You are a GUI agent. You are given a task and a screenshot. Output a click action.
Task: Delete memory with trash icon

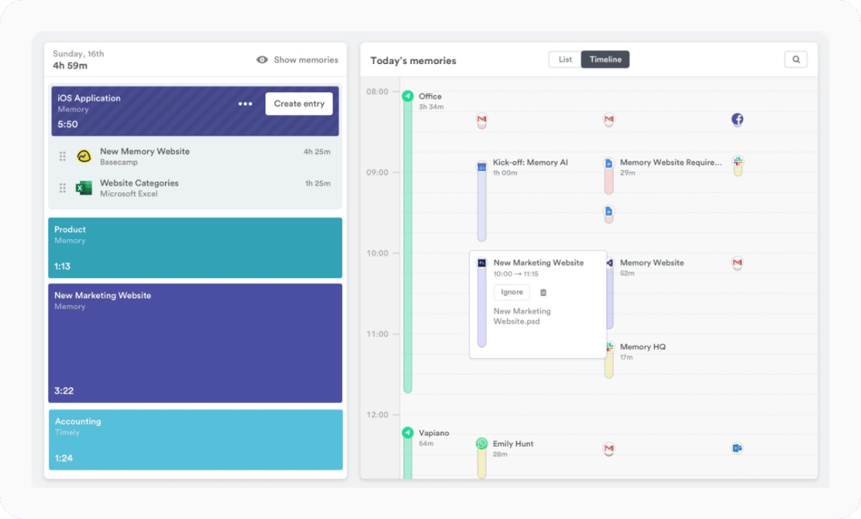pyautogui.click(x=543, y=292)
